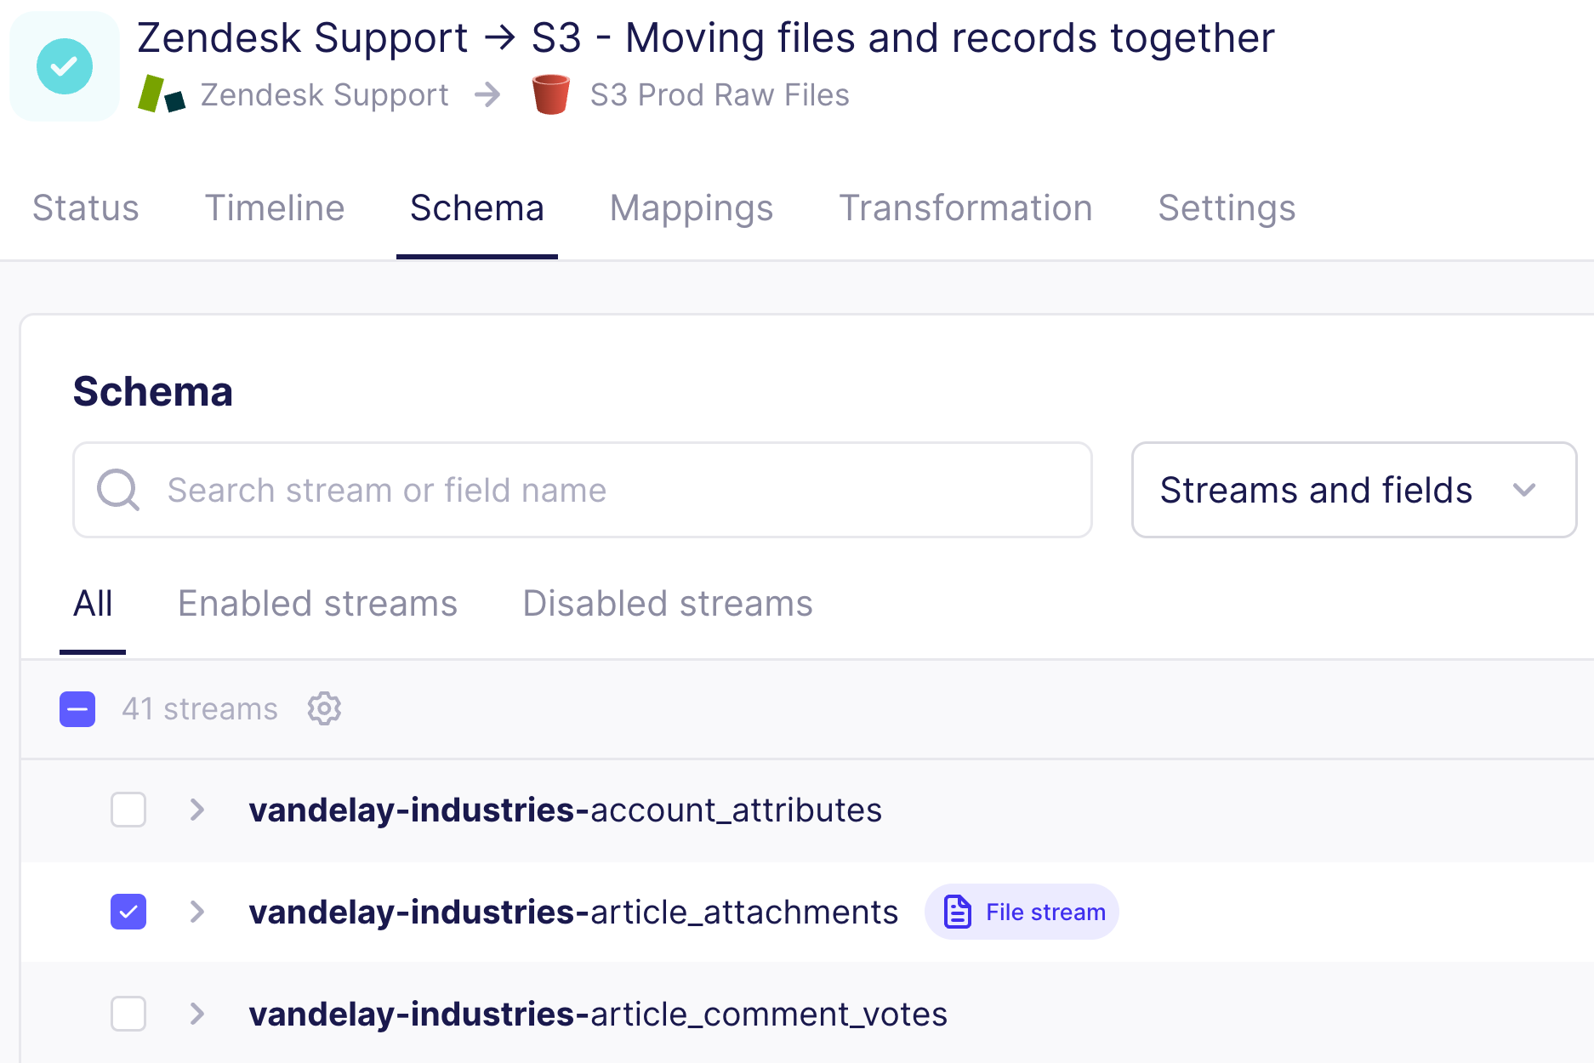Viewport: 1594px width, 1063px height.
Task: Click the document icon inside File stream badge
Action: 958,911
